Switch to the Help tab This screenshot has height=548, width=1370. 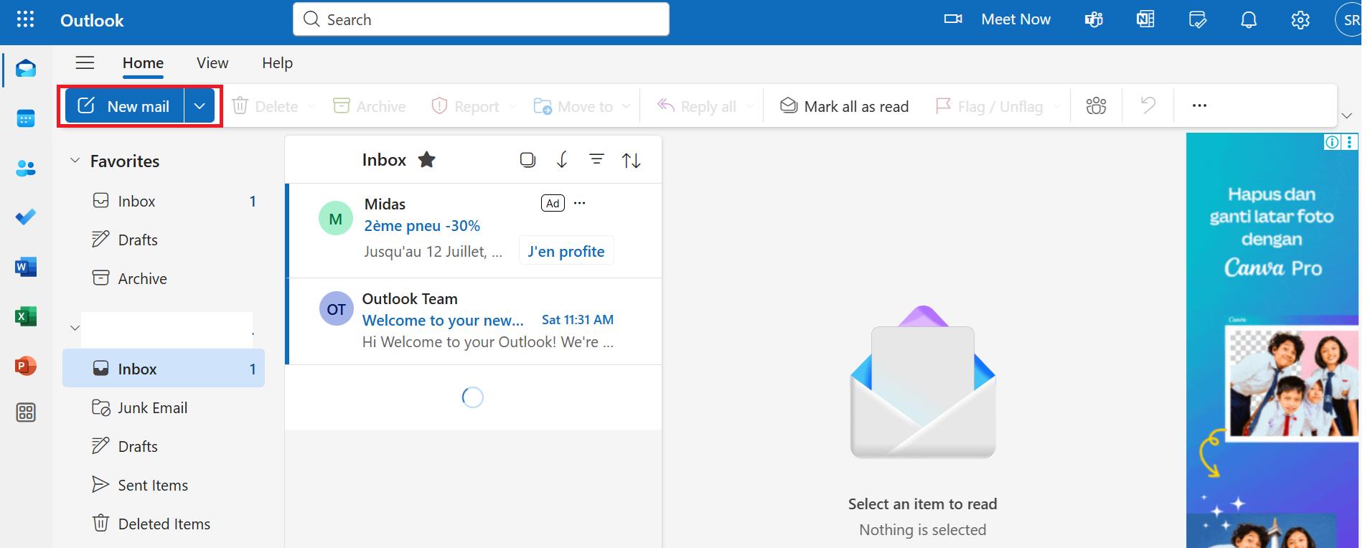pyautogui.click(x=277, y=63)
